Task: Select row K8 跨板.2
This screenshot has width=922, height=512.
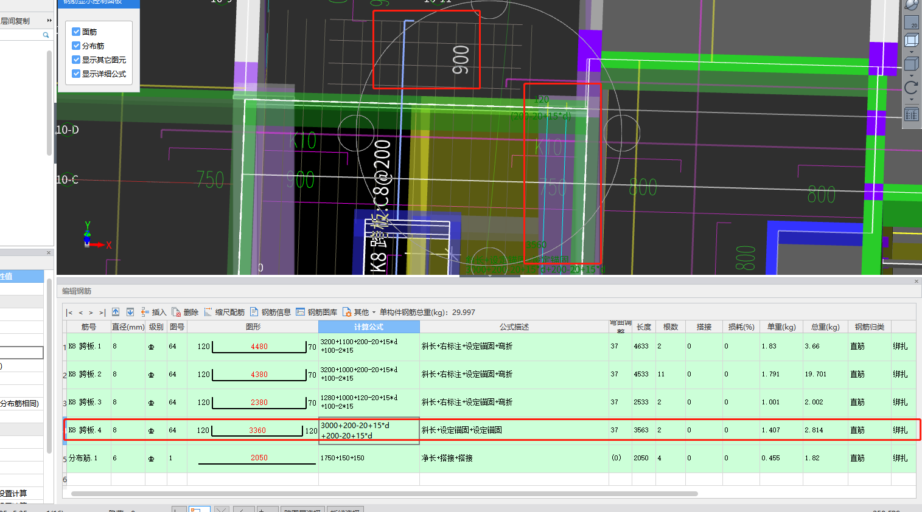Action: pos(490,374)
